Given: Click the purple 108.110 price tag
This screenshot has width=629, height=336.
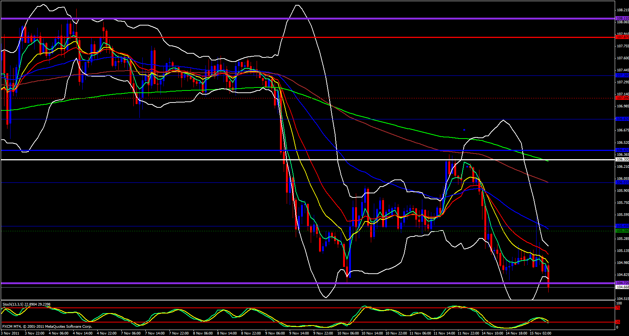Looking at the screenshot, I should click(622, 18).
